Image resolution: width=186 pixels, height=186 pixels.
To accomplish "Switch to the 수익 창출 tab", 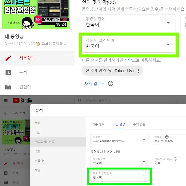I will click(139, 124).
